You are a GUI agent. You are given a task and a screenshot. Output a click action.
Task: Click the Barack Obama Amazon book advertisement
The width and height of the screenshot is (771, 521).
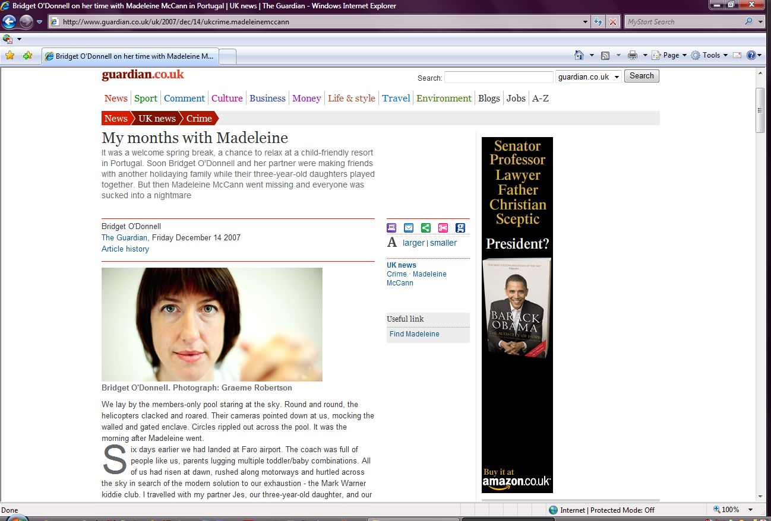517,314
